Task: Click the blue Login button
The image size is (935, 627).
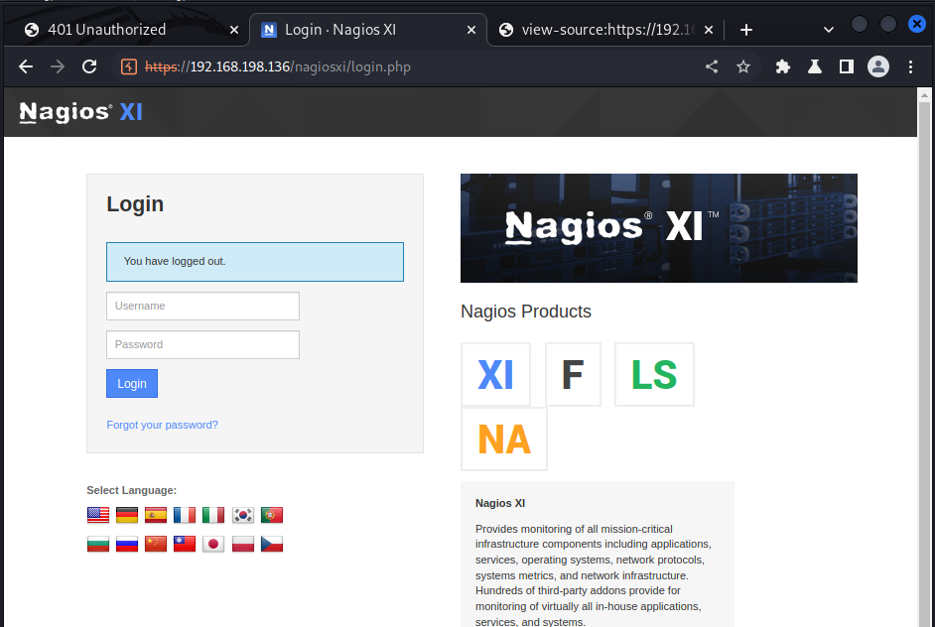Action: click(x=132, y=383)
